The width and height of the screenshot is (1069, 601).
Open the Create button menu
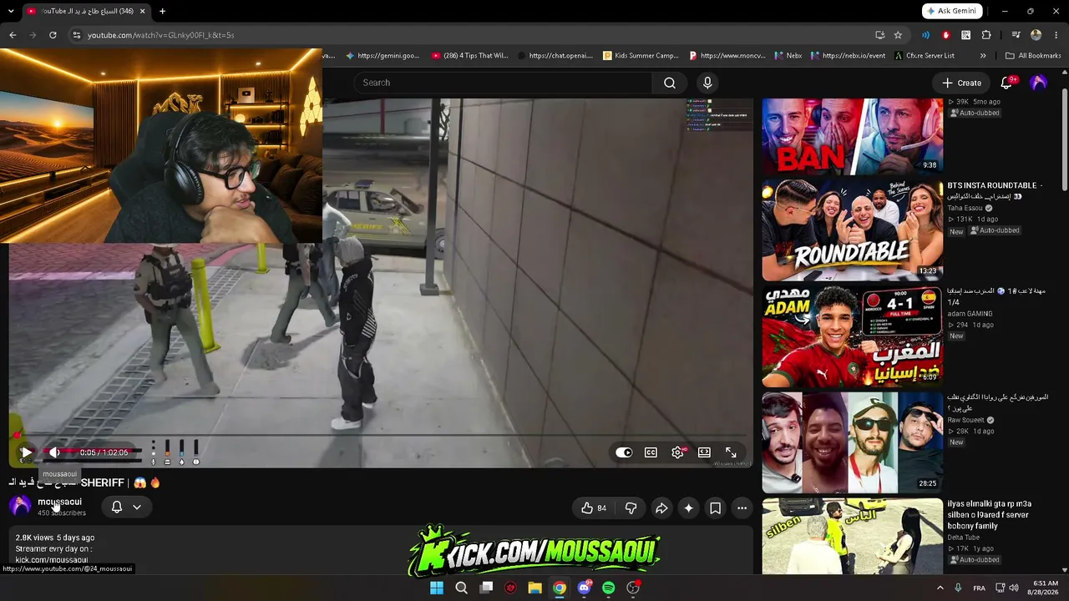pyautogui.click(x=961, y=83)
